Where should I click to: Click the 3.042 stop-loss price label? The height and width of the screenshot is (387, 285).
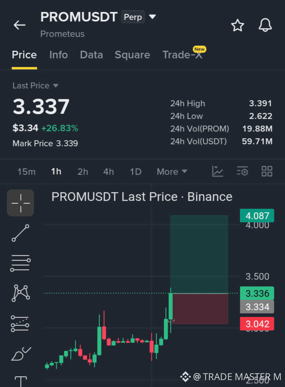[257, 324]
